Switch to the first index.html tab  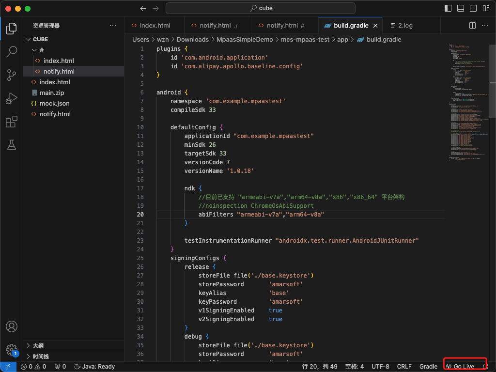point(155,26)
